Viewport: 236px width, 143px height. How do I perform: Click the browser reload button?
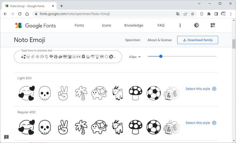[x=20, y=14]
